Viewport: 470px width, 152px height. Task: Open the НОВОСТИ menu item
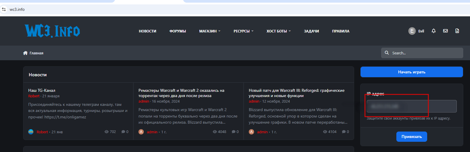click(x=148, y=31)
